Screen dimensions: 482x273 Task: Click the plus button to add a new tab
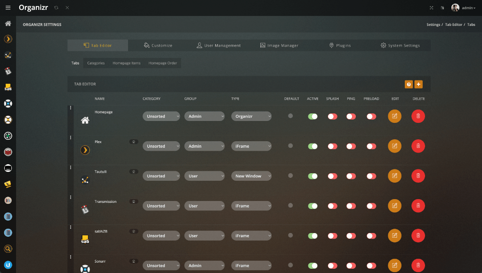tap(419, 84)
